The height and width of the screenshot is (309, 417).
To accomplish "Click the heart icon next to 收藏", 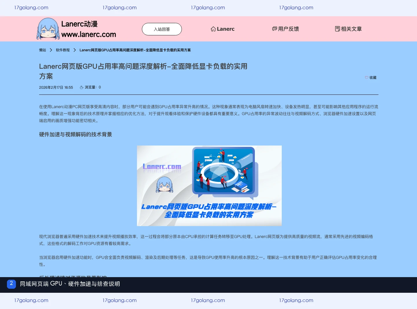I will [367, 77].
